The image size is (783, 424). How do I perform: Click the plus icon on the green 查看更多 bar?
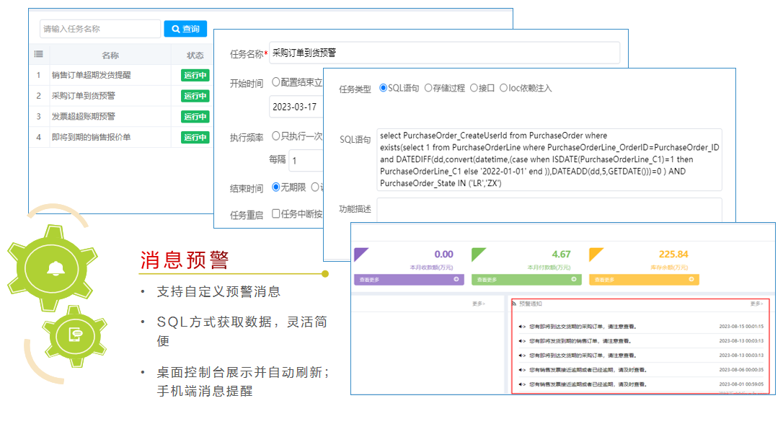(x=574, y=279)
